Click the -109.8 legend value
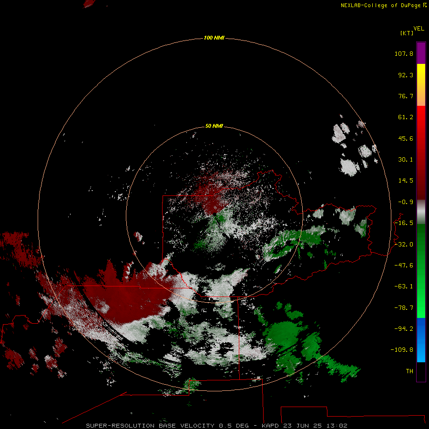Image resolution: width=429 pixels, height=429 pixels. pos(402,350)
